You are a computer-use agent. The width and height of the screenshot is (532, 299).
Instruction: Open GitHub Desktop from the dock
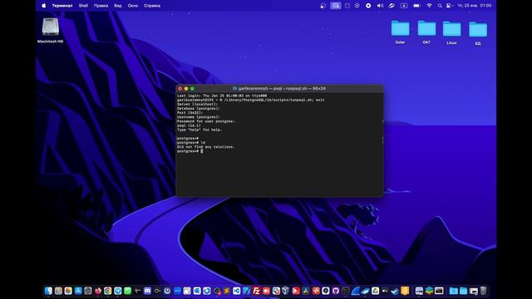coord(336,291)
